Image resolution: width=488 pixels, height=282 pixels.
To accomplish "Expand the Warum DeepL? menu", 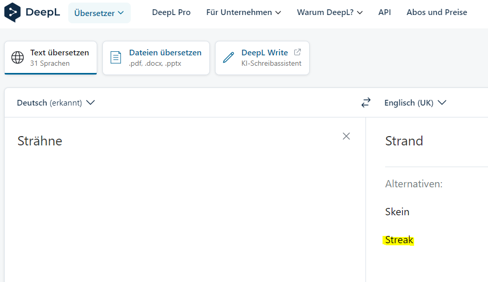I will [x=330, y=12].
